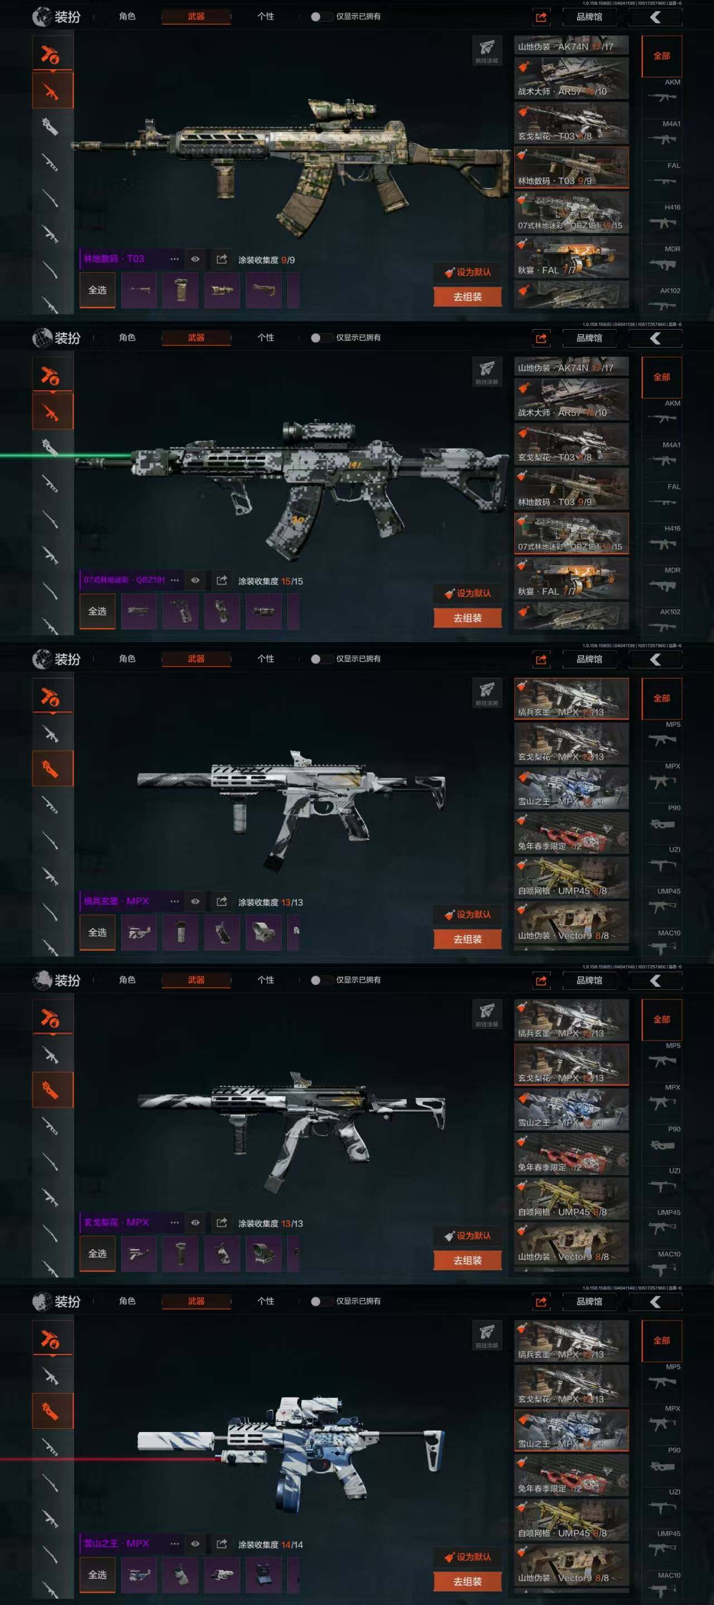Select 自喷网格 · UMP45 skin beside the 雪山之王 gun

click(571, 1520)
